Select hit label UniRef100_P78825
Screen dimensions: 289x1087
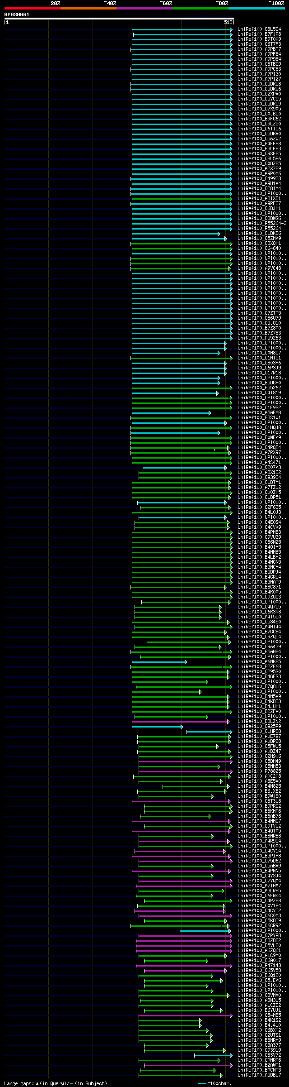pyautogui.click(x=259, y=771)
